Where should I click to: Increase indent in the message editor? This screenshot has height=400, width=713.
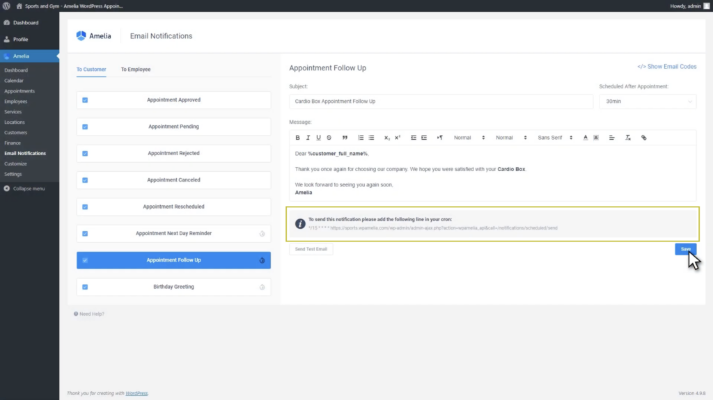[x=424, y=138]
